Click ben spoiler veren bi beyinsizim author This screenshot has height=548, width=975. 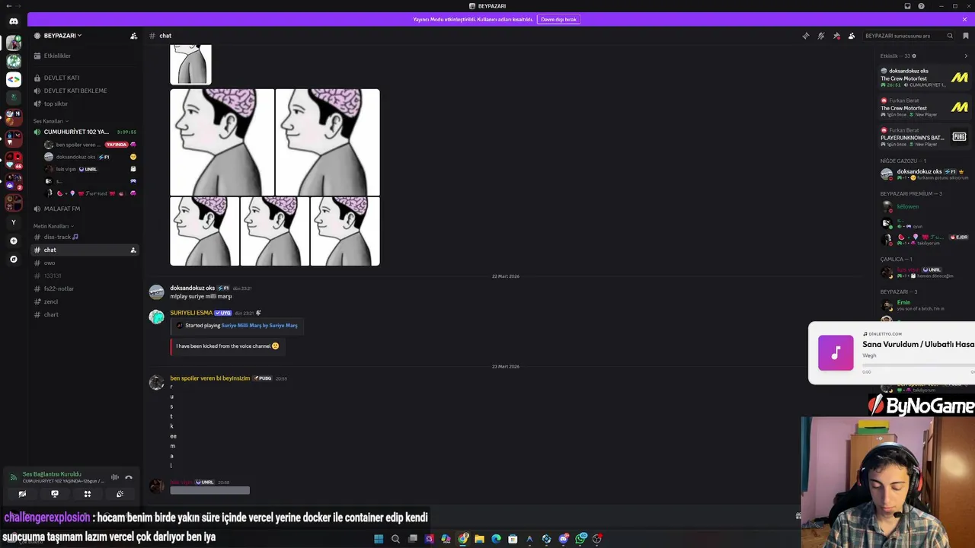pyautogui.click(x=209, y=378)
